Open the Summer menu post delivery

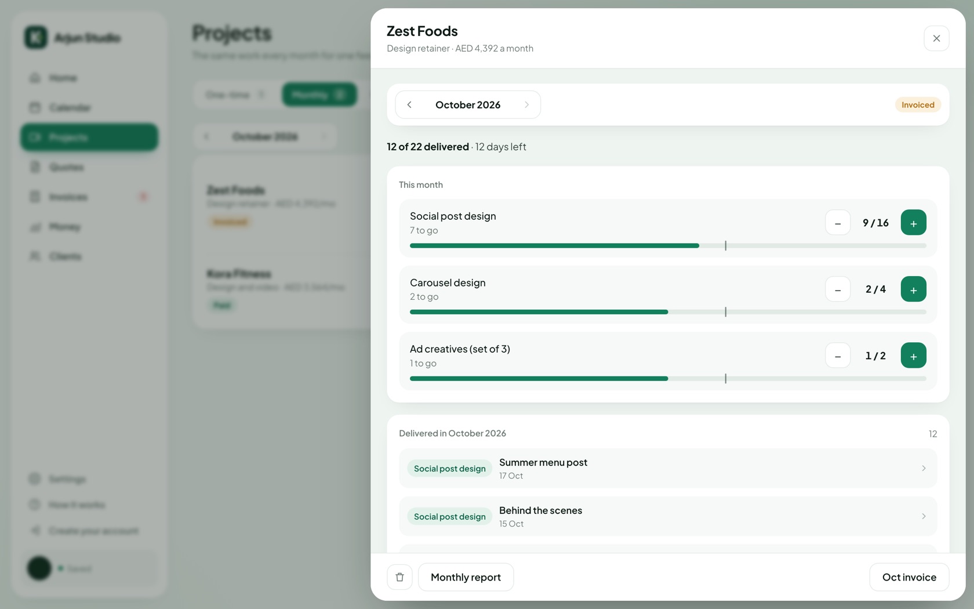[668, 468]
